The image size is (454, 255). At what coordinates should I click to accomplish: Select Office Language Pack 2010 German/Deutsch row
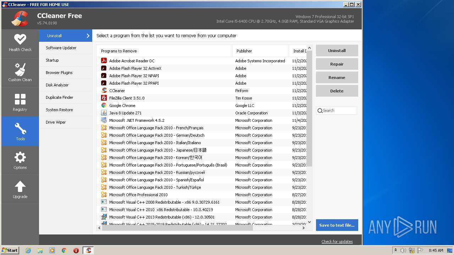coord(201,135)
